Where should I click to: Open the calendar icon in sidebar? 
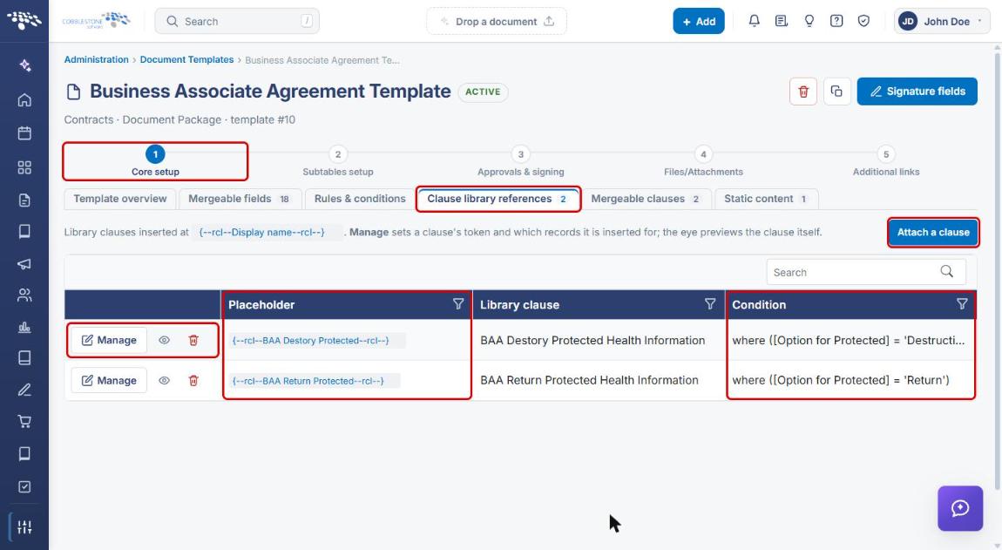pos(24,133)
